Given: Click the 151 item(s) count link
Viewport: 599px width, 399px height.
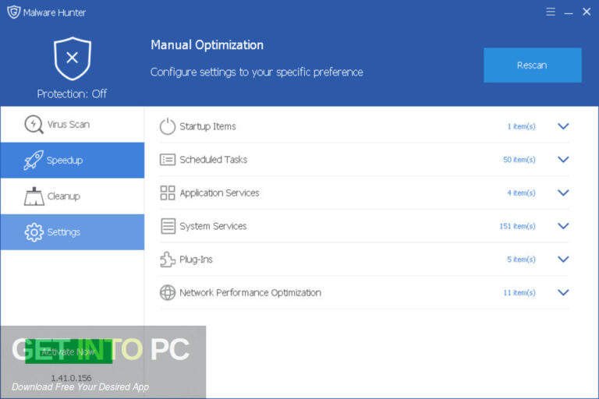Looking at the screenshot, I should 517,226.
